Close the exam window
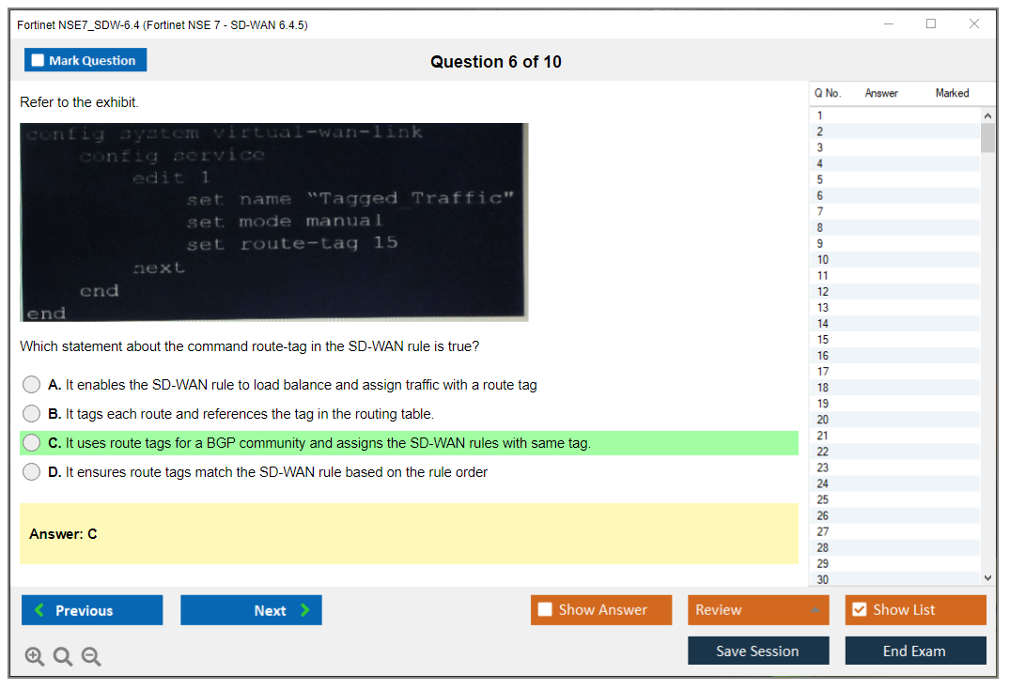 974,24
